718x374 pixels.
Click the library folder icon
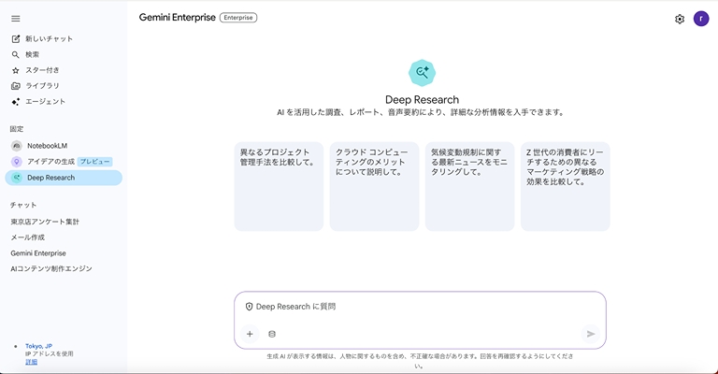coord(16,86)
